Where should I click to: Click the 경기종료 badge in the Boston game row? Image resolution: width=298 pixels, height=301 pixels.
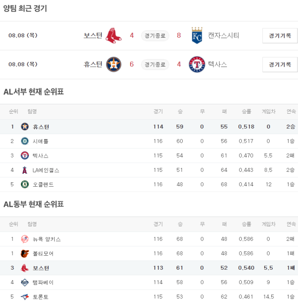pyautogui.click(x=155, y=36)
